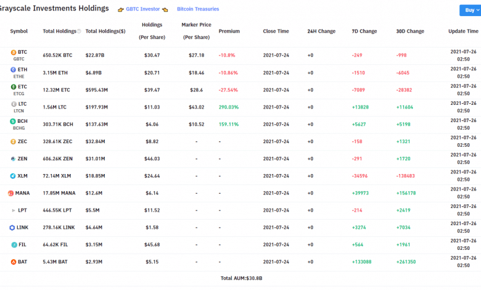481x290 pixels.
Task: Click the LINK coin icon
Action: (x=11, y=228)
